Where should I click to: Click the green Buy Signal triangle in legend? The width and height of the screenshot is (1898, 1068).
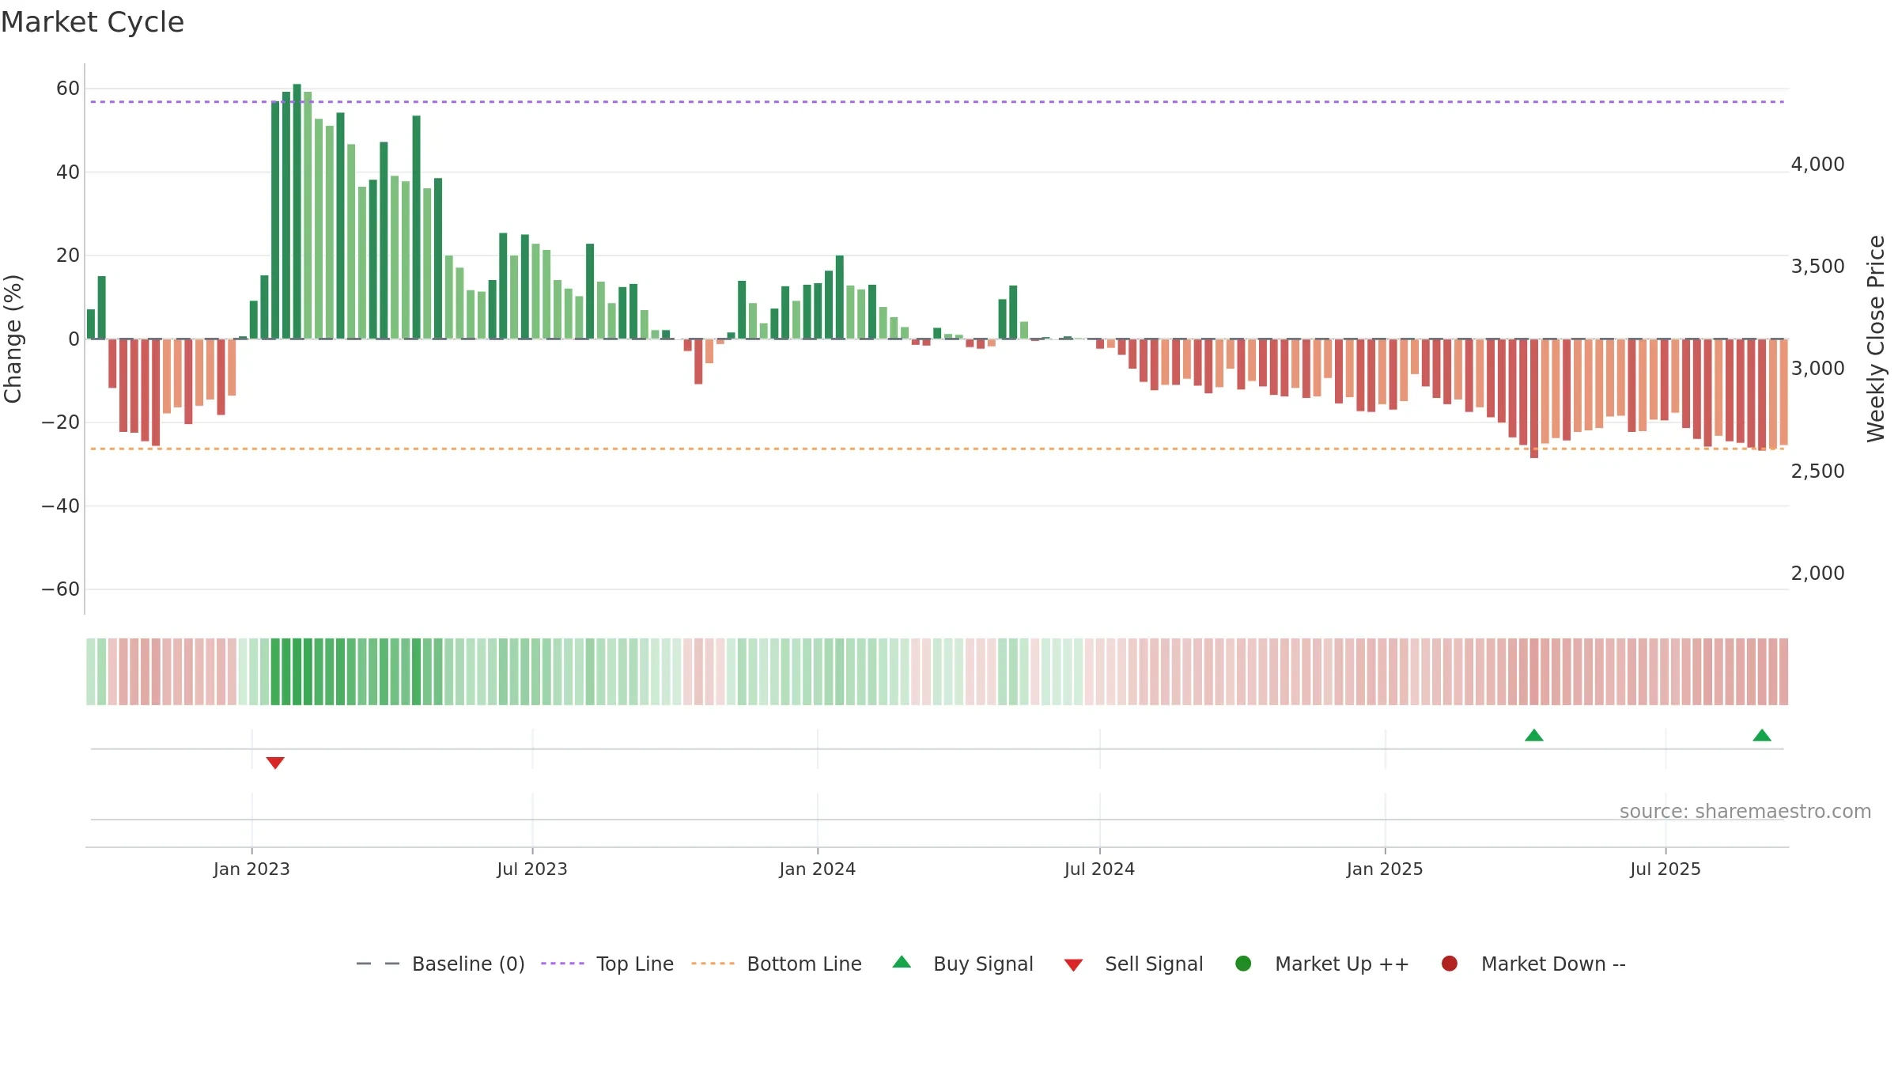pyautogui.click(x=902, y=962)
